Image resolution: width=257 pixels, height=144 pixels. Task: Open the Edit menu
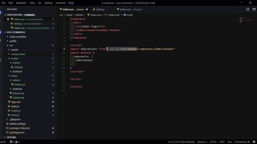pyautogui.click(x=10, y=3)
